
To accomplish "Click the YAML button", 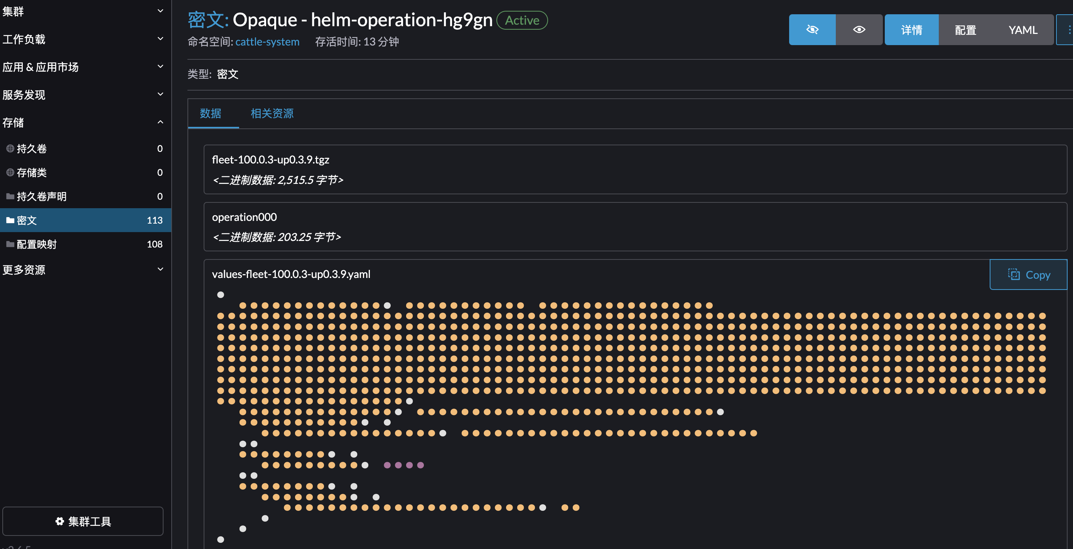I will click(x=1022, y=30).
